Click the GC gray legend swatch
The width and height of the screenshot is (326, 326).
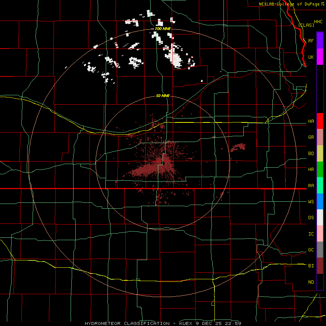(x=320, y=250)
